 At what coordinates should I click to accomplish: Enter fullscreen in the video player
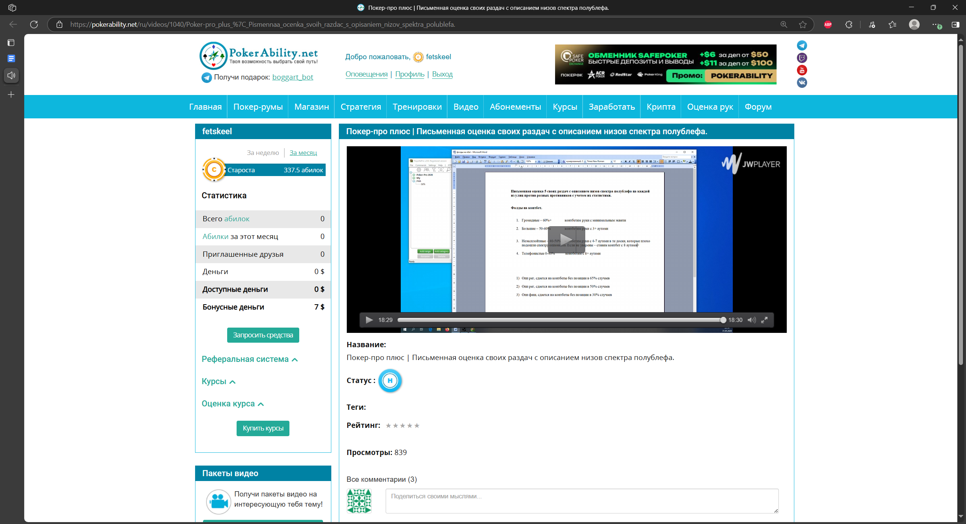click(764, 320)
